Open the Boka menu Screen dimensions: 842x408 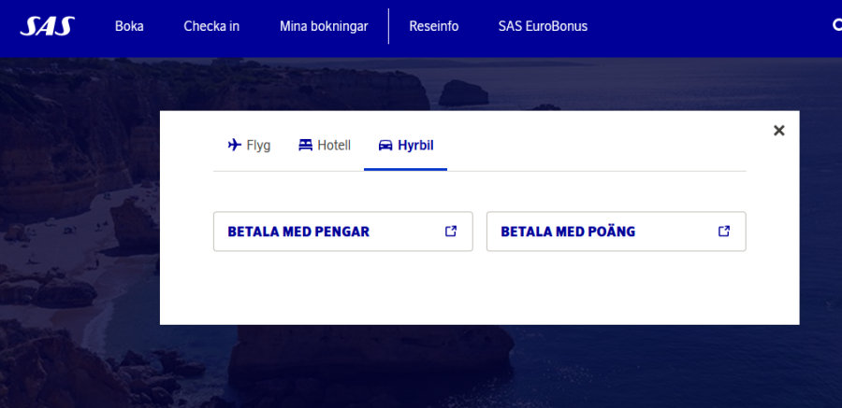tap(129, 26)
